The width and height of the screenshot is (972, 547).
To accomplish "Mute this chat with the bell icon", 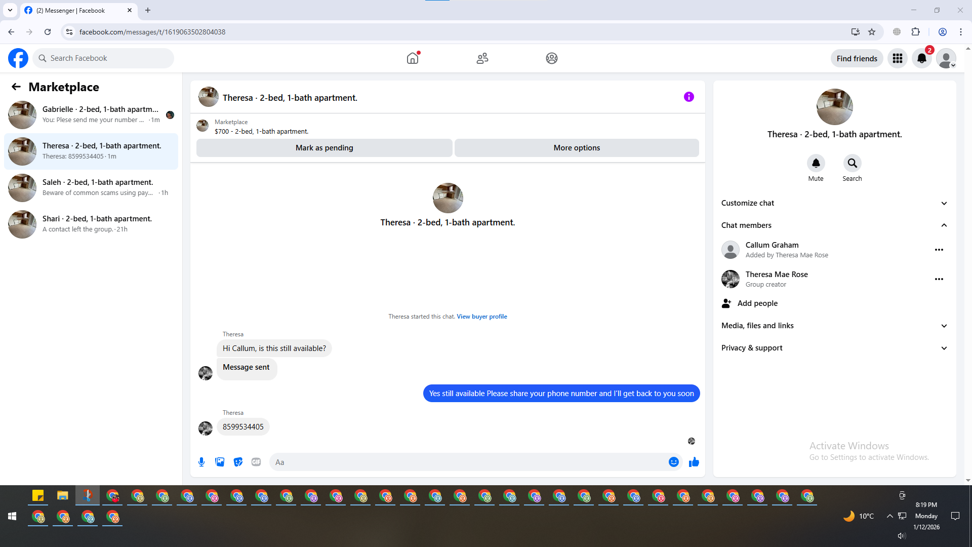I will click(x=816, y=163).
